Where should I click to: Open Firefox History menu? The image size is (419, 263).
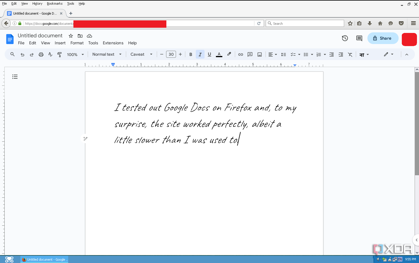[37, 3]
